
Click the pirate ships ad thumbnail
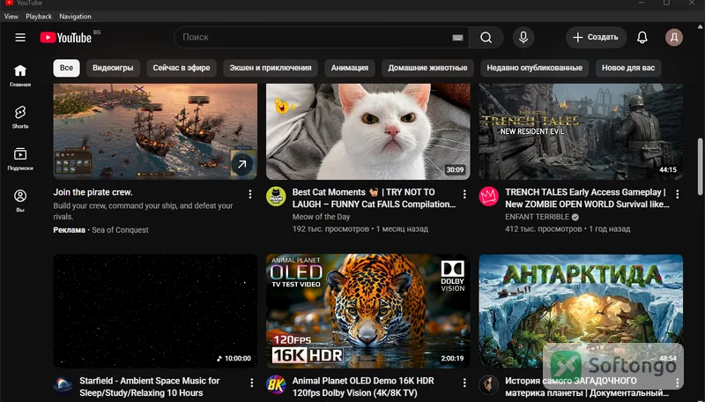point(155,131)
